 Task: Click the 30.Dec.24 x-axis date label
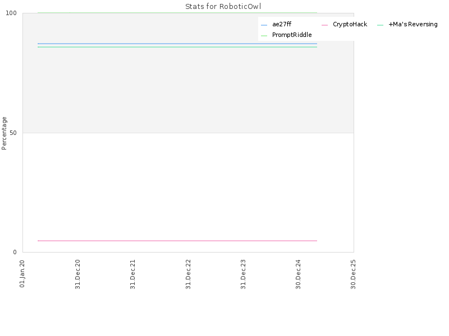pos(298,274)
